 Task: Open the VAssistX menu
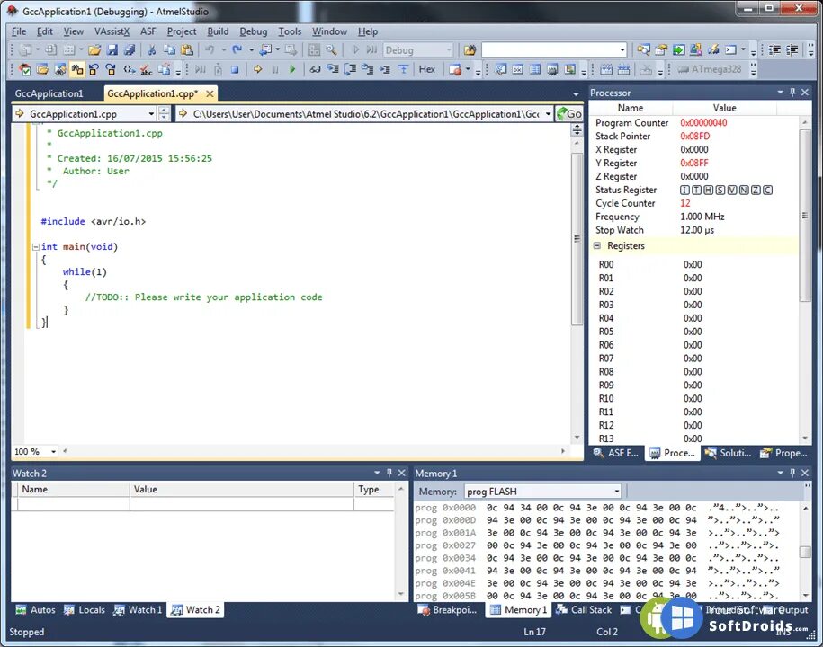(x=112, y=31)
